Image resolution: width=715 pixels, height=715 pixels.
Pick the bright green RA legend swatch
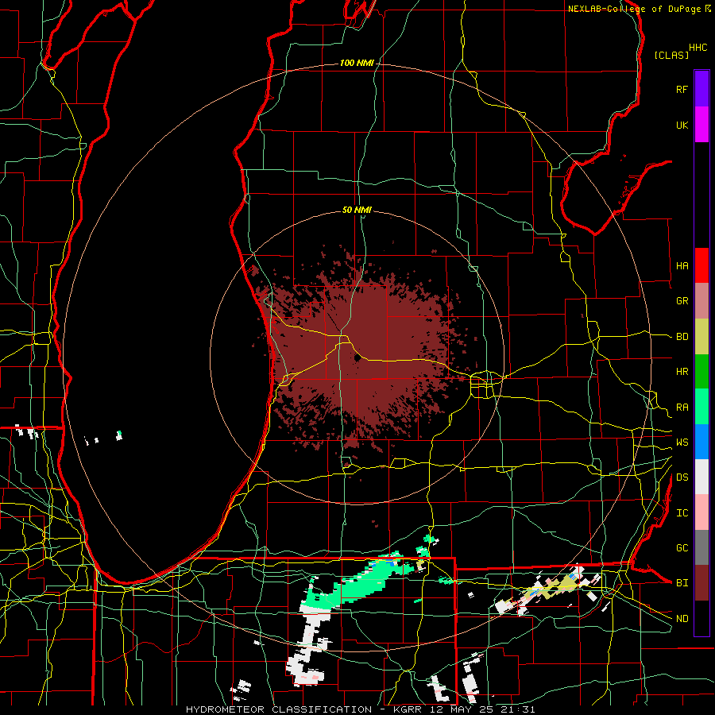(x=701, y=407)
